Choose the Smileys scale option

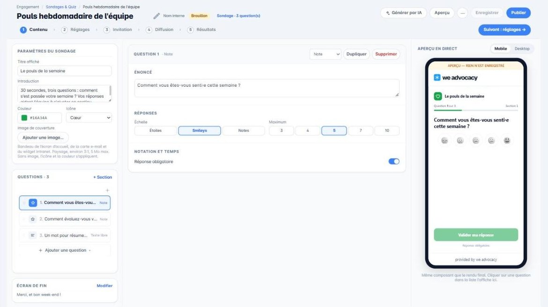(200, 131)
